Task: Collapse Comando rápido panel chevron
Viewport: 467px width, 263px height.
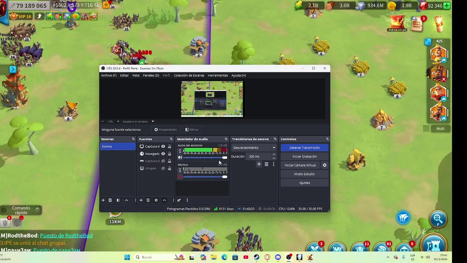Action: [37, 209]
